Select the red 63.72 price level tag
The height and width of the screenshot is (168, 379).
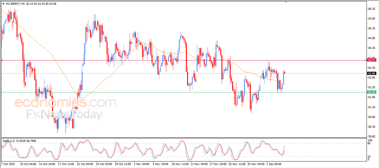[372, 60]
